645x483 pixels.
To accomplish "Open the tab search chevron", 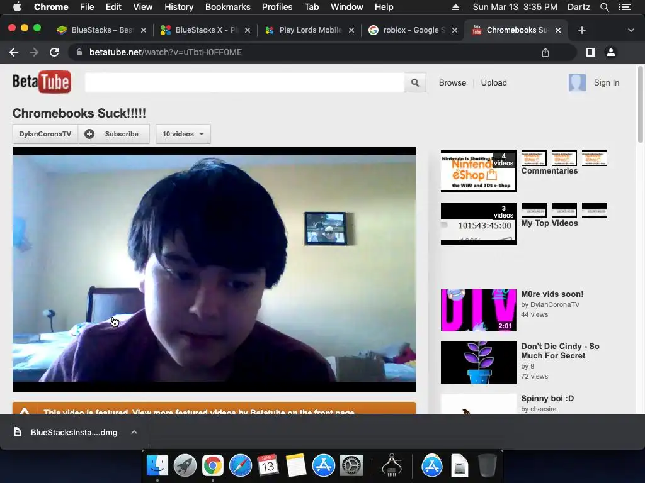I will [x=631, y=30].
